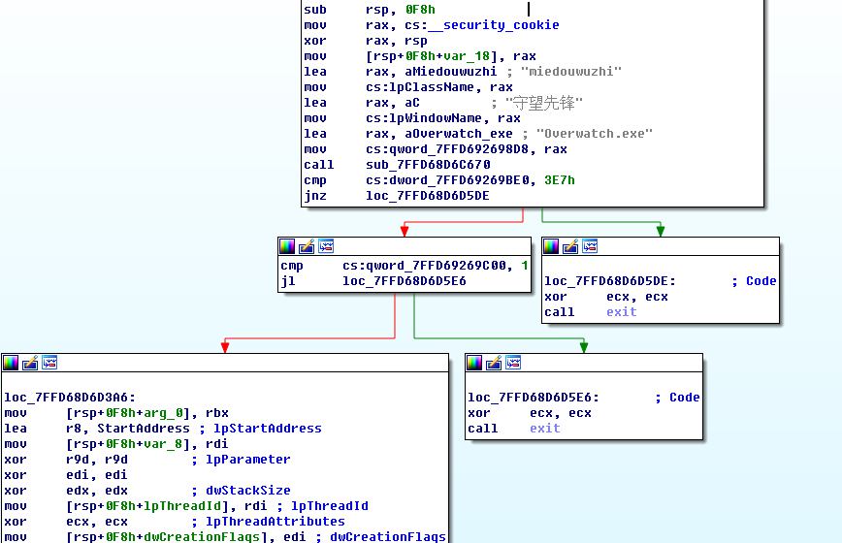
Task: Click the group nodes icon on the loc_7FFD68D6D3A6 block
Action: point(49,363)
